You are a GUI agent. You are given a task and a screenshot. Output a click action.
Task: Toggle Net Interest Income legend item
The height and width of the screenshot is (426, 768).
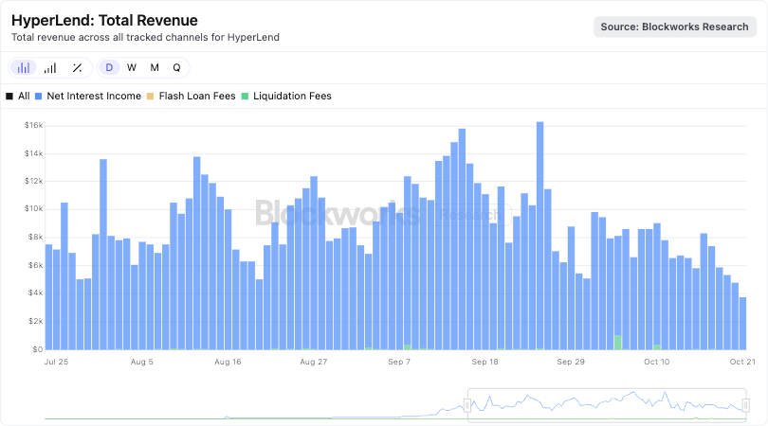click(x=88, y=96)
